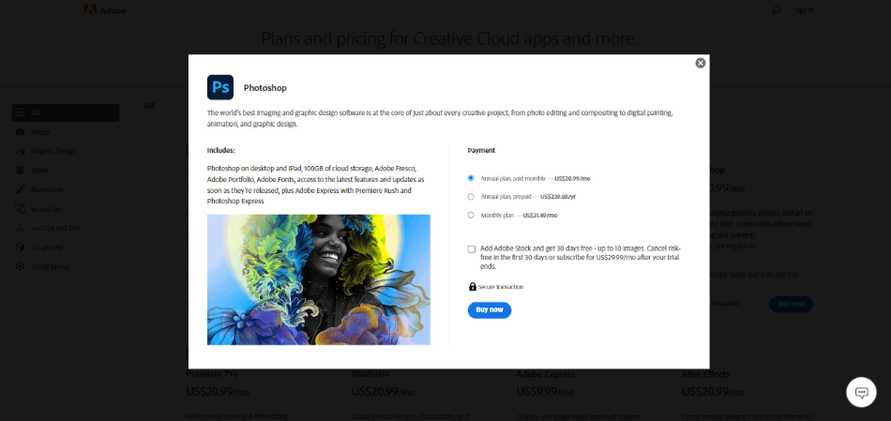This screenshot has width=891, height=421.
Task: Click the Plans and pricing page heading
Action: (449, 38)
